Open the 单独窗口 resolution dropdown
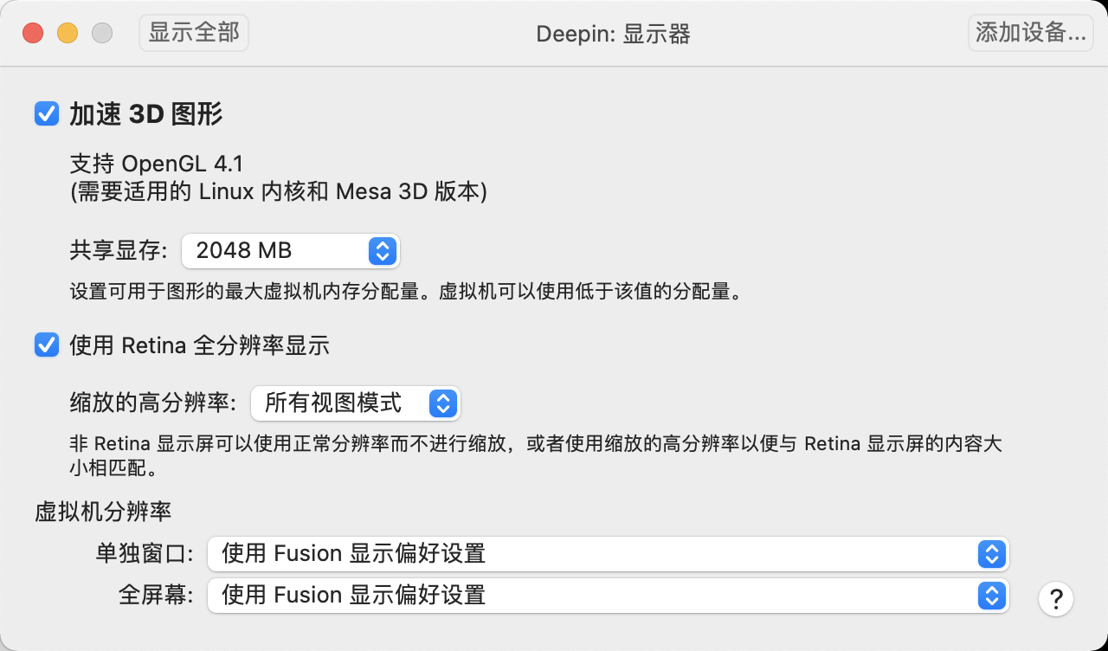This screenshot has width=1108, height=651. click(x=608, y=553)
